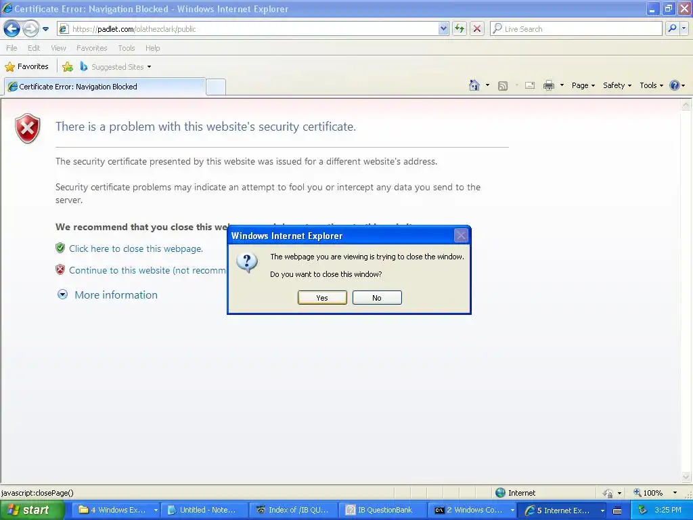
Task: Expand More information section
Action: (x=108, y=295)
